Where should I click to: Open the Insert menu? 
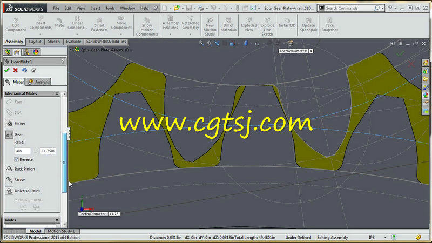(x=96, y=8)
